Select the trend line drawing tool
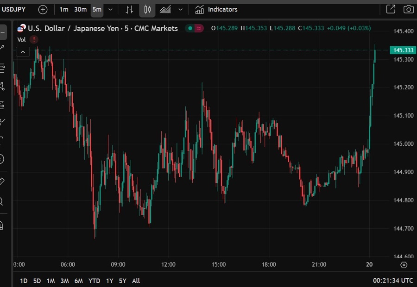The width and height of the screenshot is (417, 287). click(x=4, y=47)
